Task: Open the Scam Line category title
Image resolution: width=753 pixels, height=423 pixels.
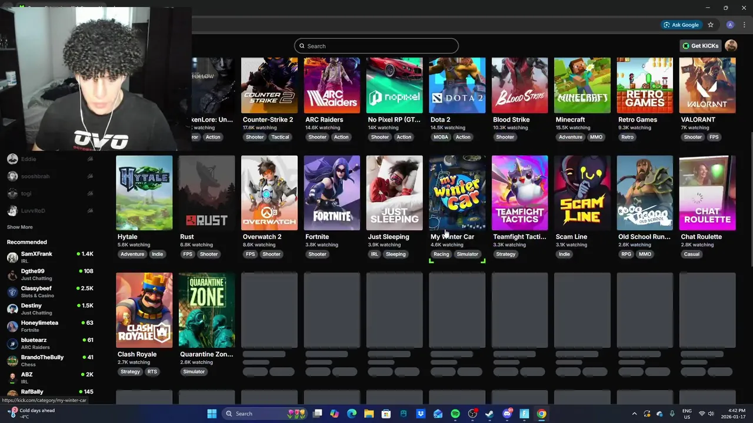Action: 571,237
